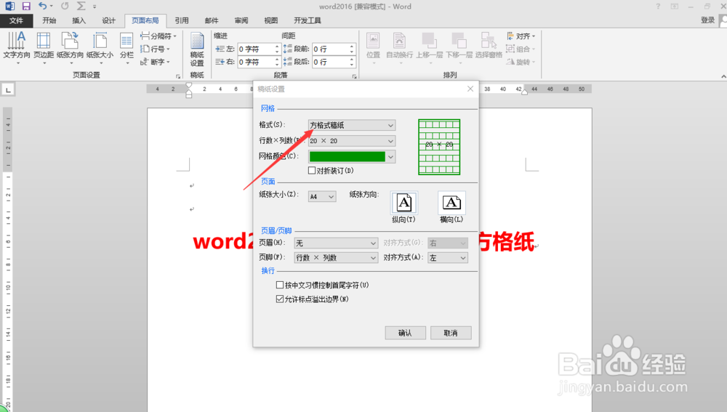This screenshot has height=412, width=727.
Task: Click the 位置 position icon
Action: pos(373,48)
